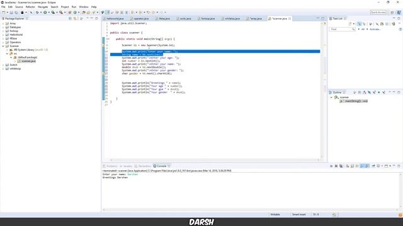Select the (default package) tree item
This screenshot has width=403, height=226.
click(x=25, y=57)
